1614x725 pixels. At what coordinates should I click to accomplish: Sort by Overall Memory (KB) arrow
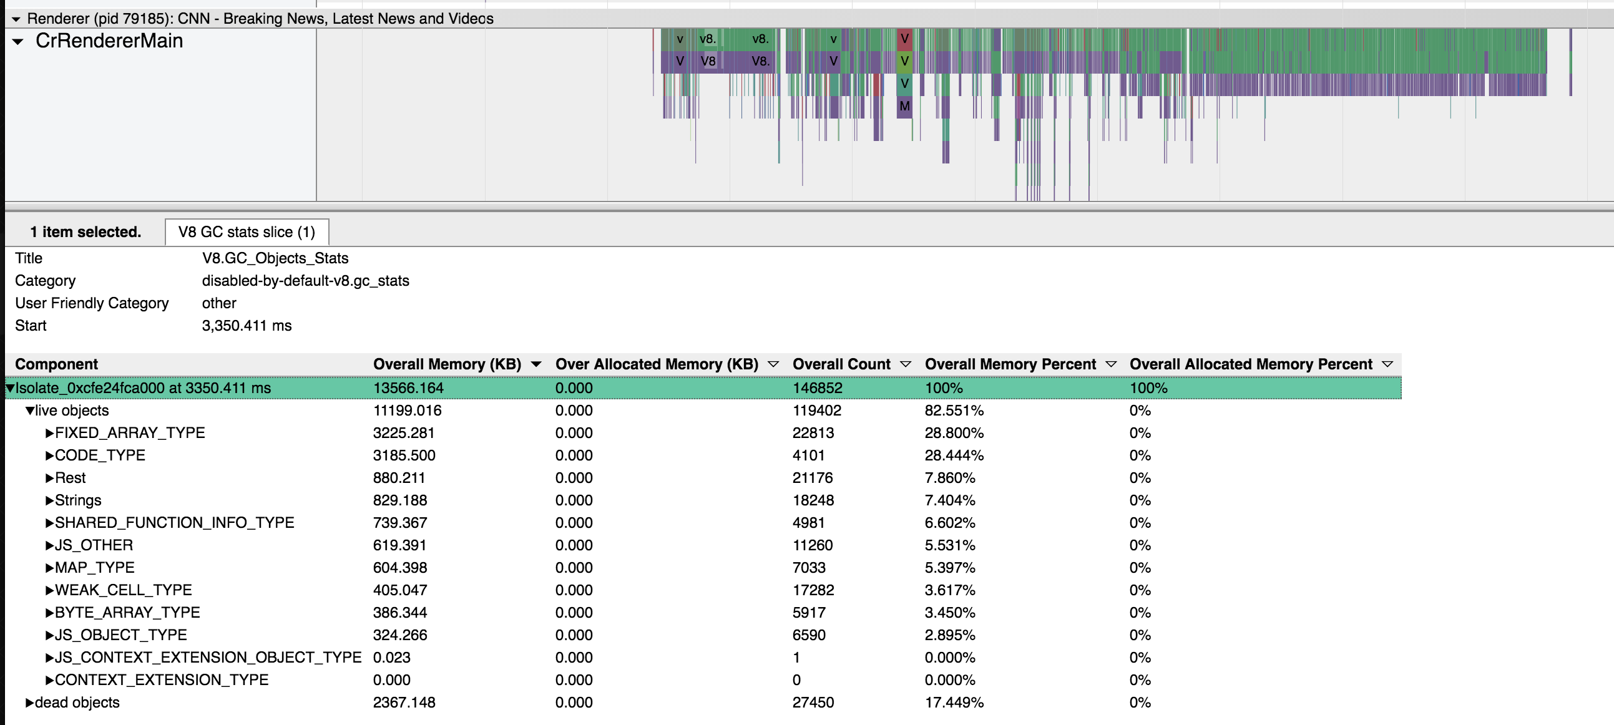point(536,364)
